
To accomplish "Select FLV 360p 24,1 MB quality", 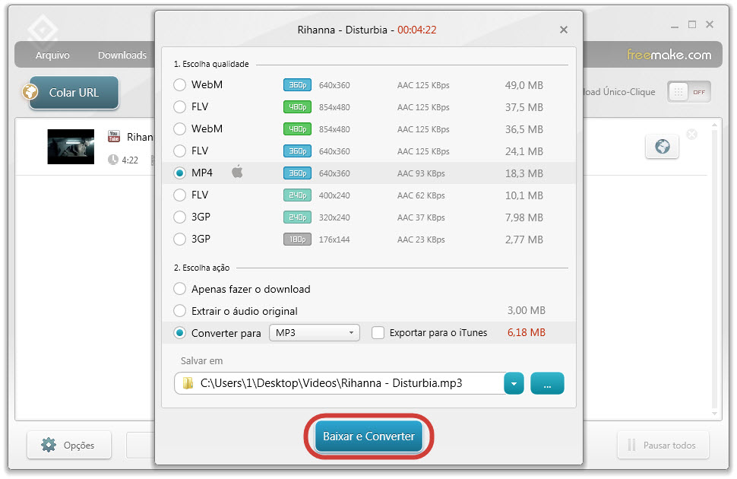I will click(x=179, y=151).
